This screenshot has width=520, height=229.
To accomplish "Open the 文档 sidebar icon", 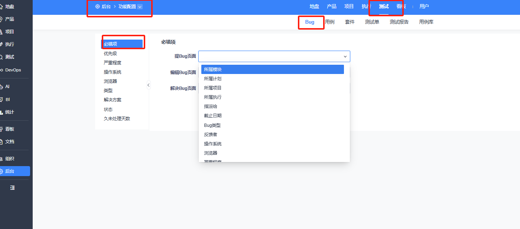I will (x=1, y=141).
